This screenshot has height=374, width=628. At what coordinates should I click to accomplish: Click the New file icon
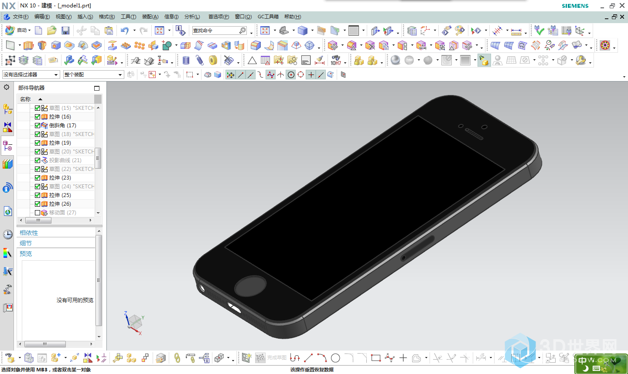(x=38, y=31)
